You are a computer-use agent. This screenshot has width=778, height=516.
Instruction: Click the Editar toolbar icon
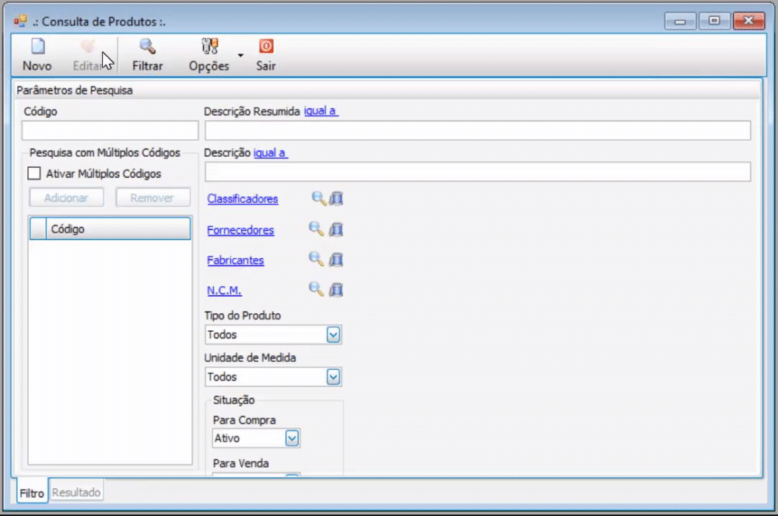(87, 47)
